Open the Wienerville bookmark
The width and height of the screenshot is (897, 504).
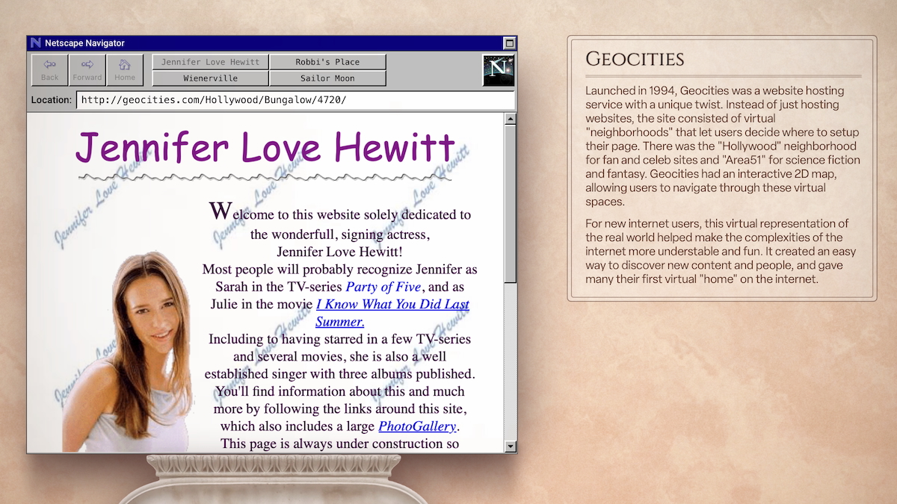[x=210, y=78]
